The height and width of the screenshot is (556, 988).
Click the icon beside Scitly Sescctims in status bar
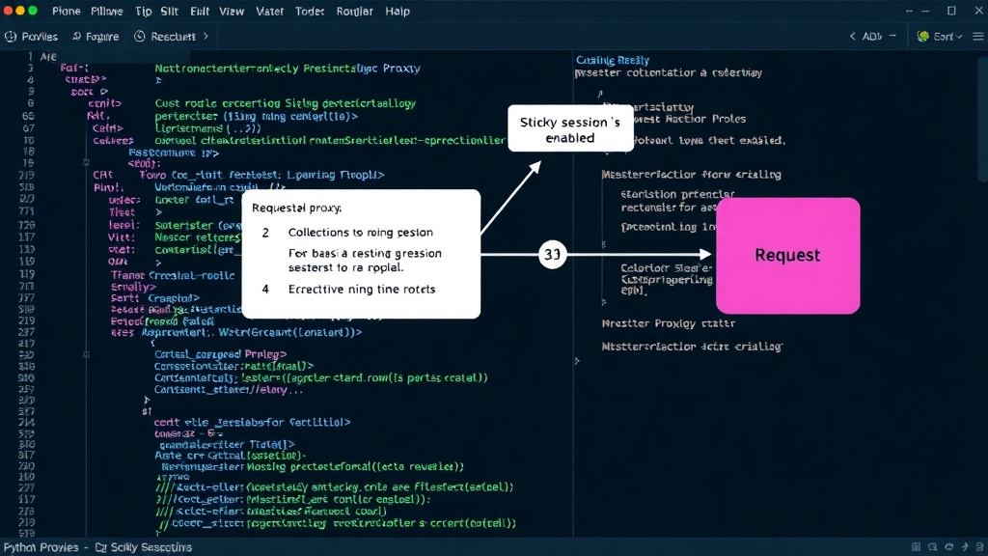100,547
